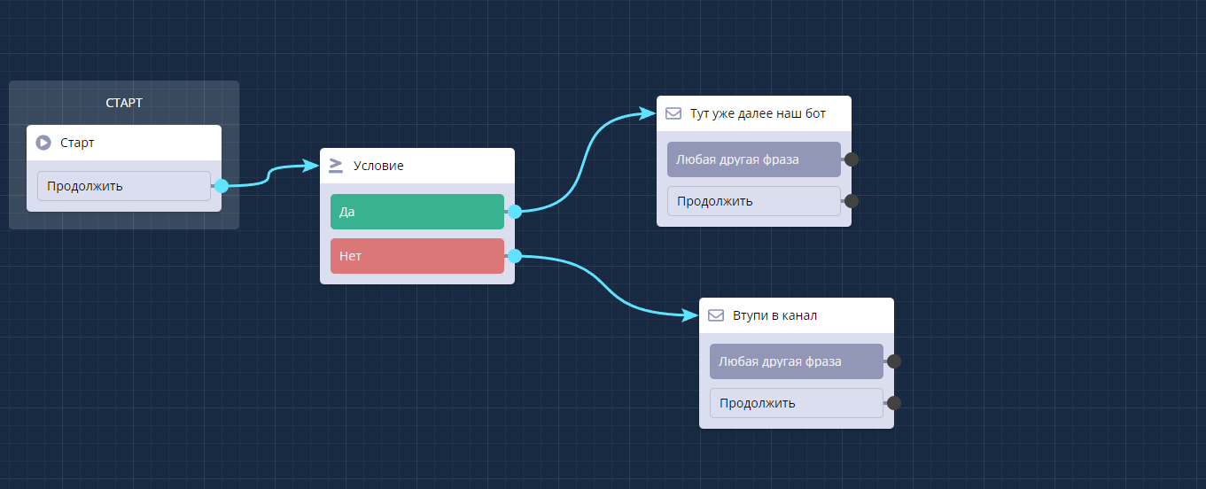Select the red Нет branch button
The height and width of the screenshot is (489, 1206).
pyautogui.click(x=417, y=256)
